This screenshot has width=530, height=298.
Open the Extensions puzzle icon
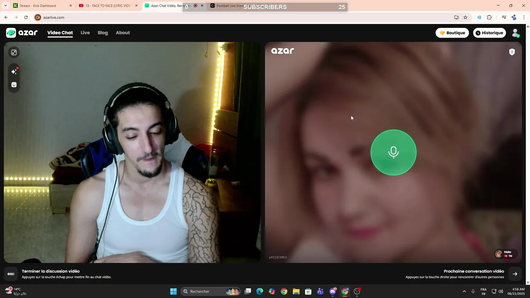tap(489, 17)
